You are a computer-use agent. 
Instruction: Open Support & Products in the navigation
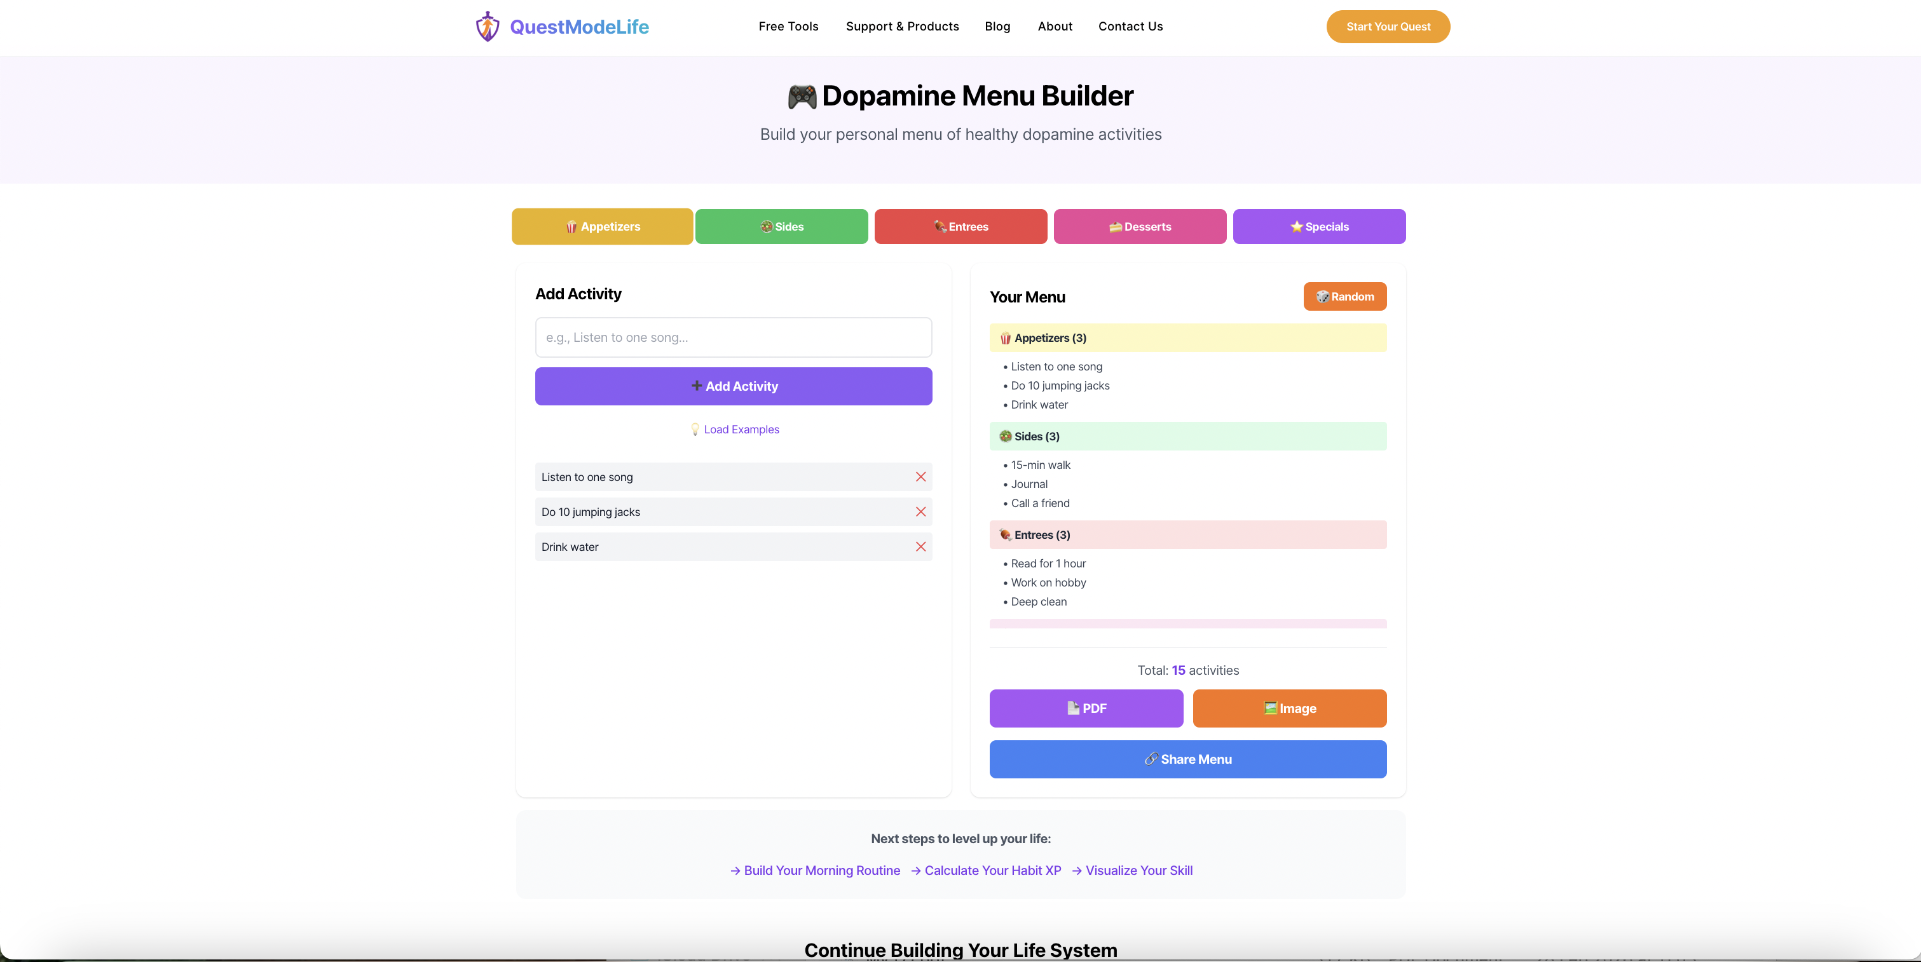[x=902, y=26]
